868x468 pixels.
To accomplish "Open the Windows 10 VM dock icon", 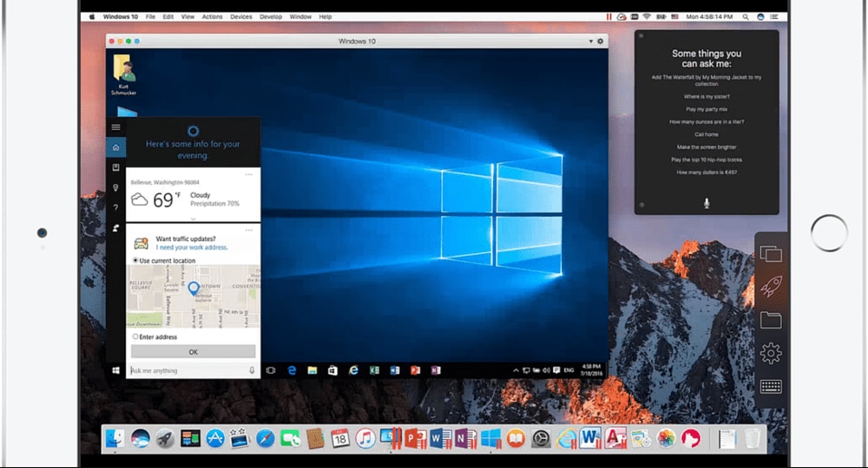I will [x=490, y=439].
